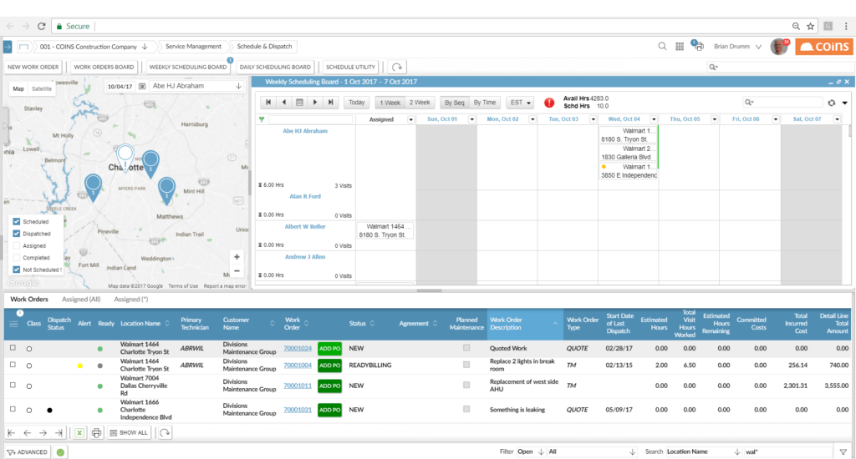This screenshot has width=856, height=459.
Task: Click Add PO for order 70001031
Action: (x=329, y=410)
